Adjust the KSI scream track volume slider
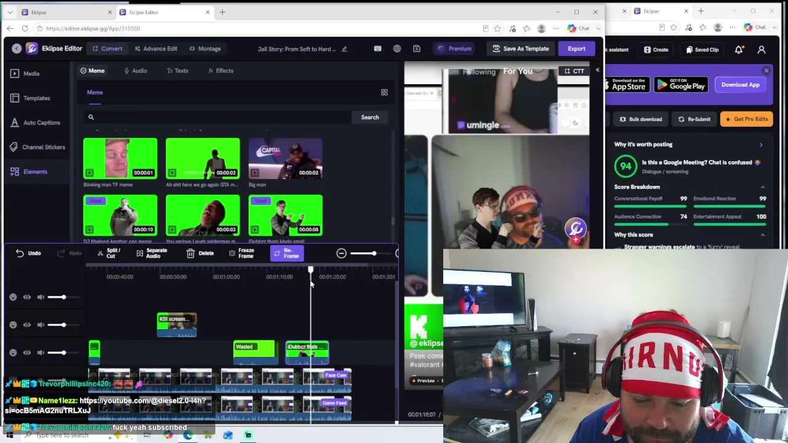788x443 pixels. 63,325
